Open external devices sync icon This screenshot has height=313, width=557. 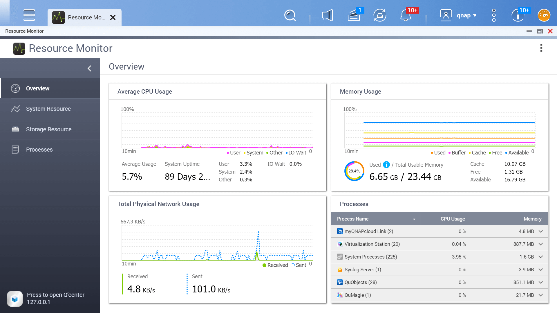click(x=380, y=15)
